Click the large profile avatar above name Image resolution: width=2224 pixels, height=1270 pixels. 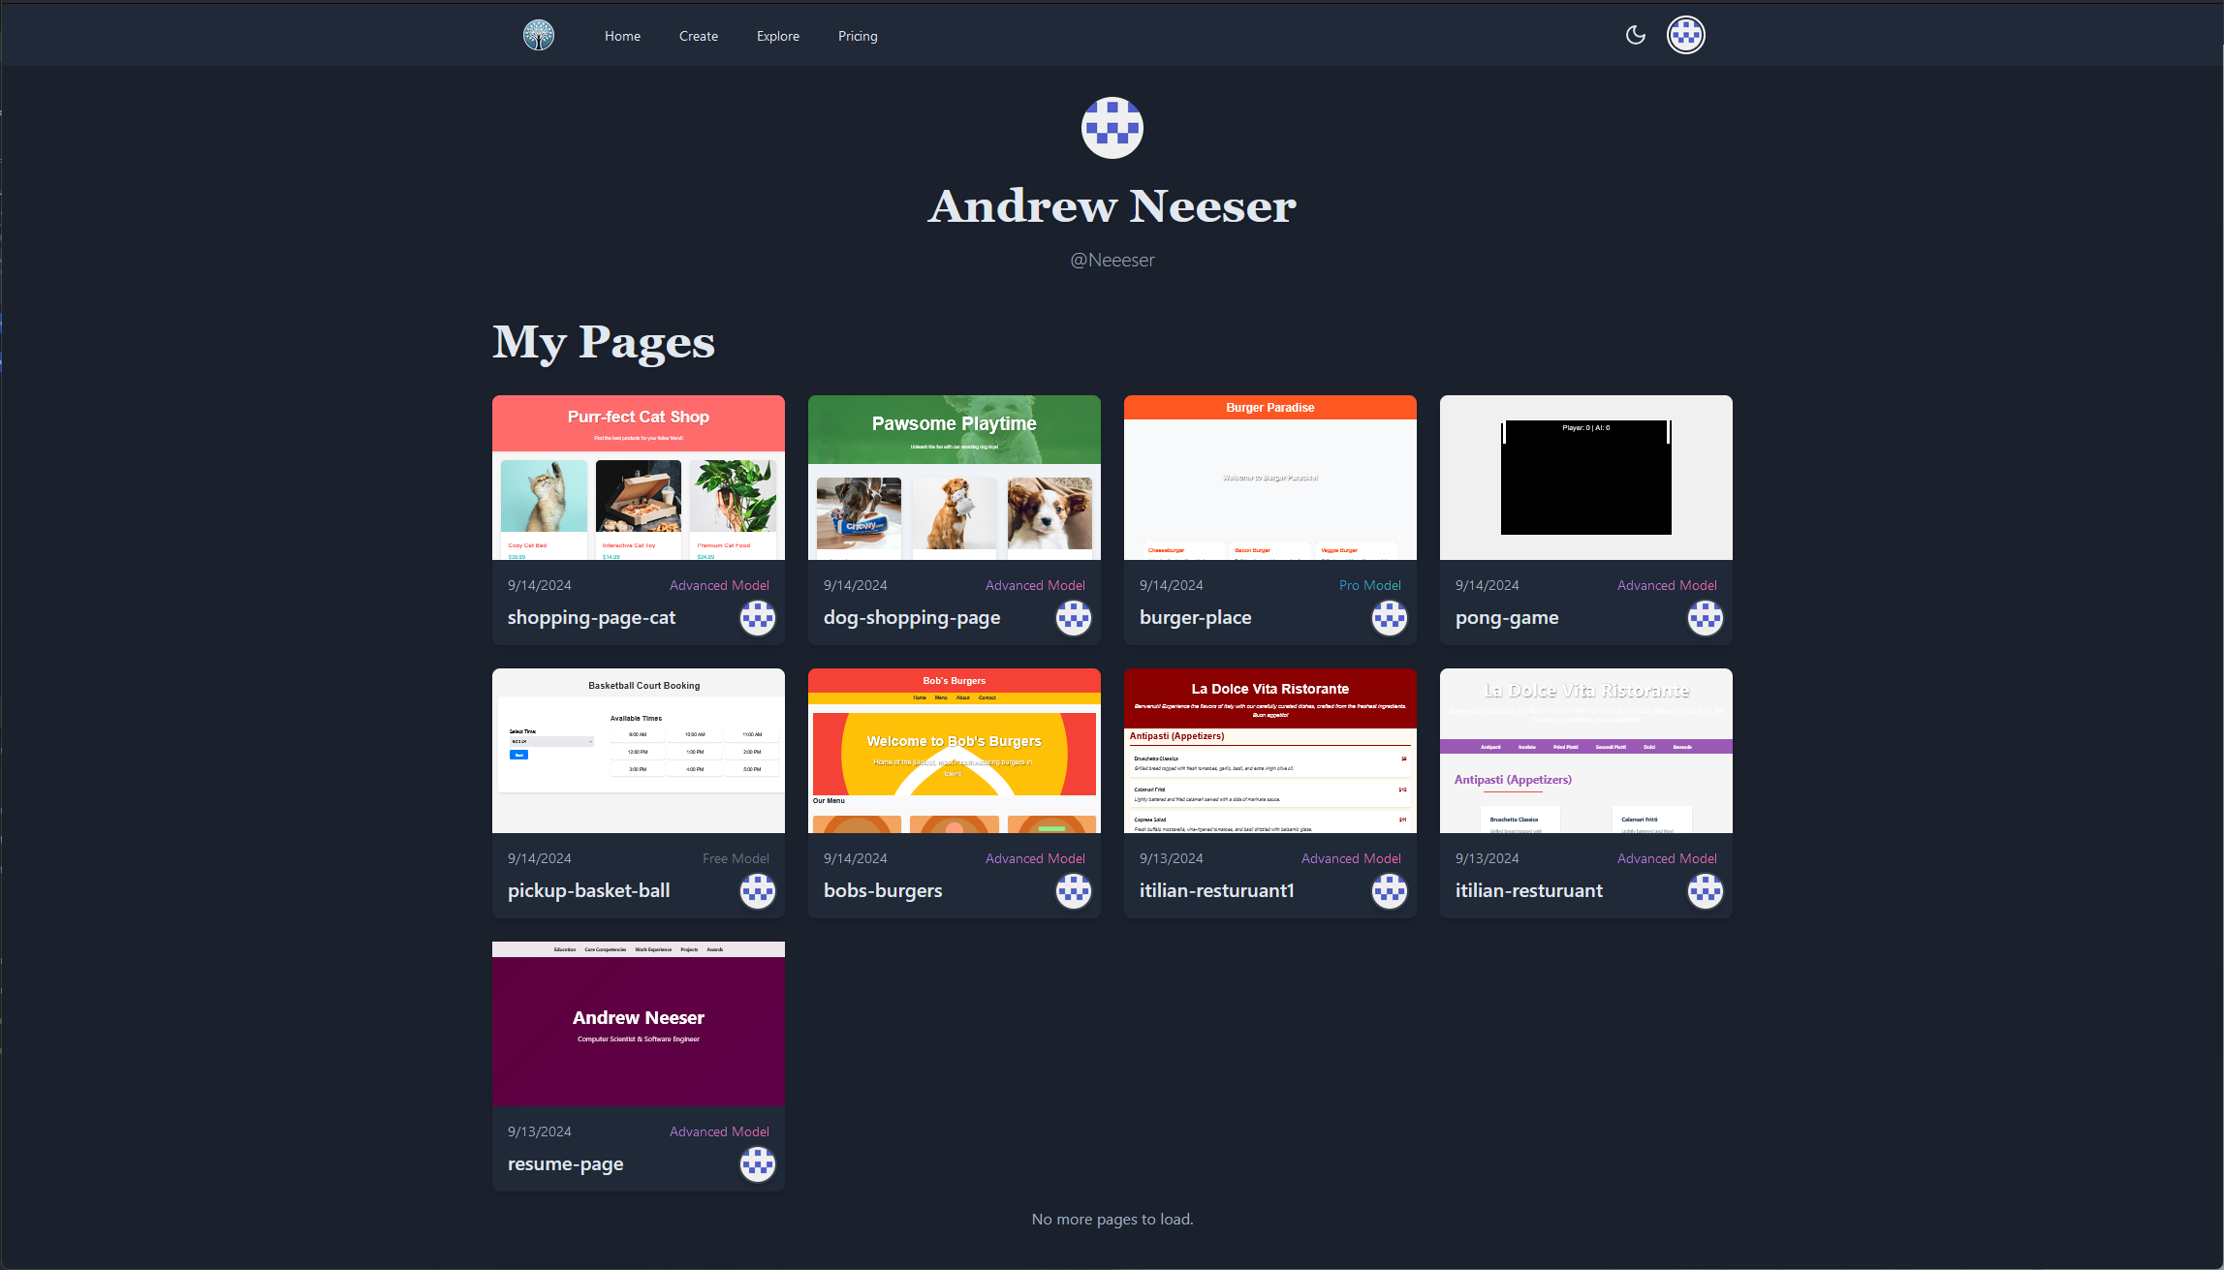pyautogui.click(x=1112, y=128)
